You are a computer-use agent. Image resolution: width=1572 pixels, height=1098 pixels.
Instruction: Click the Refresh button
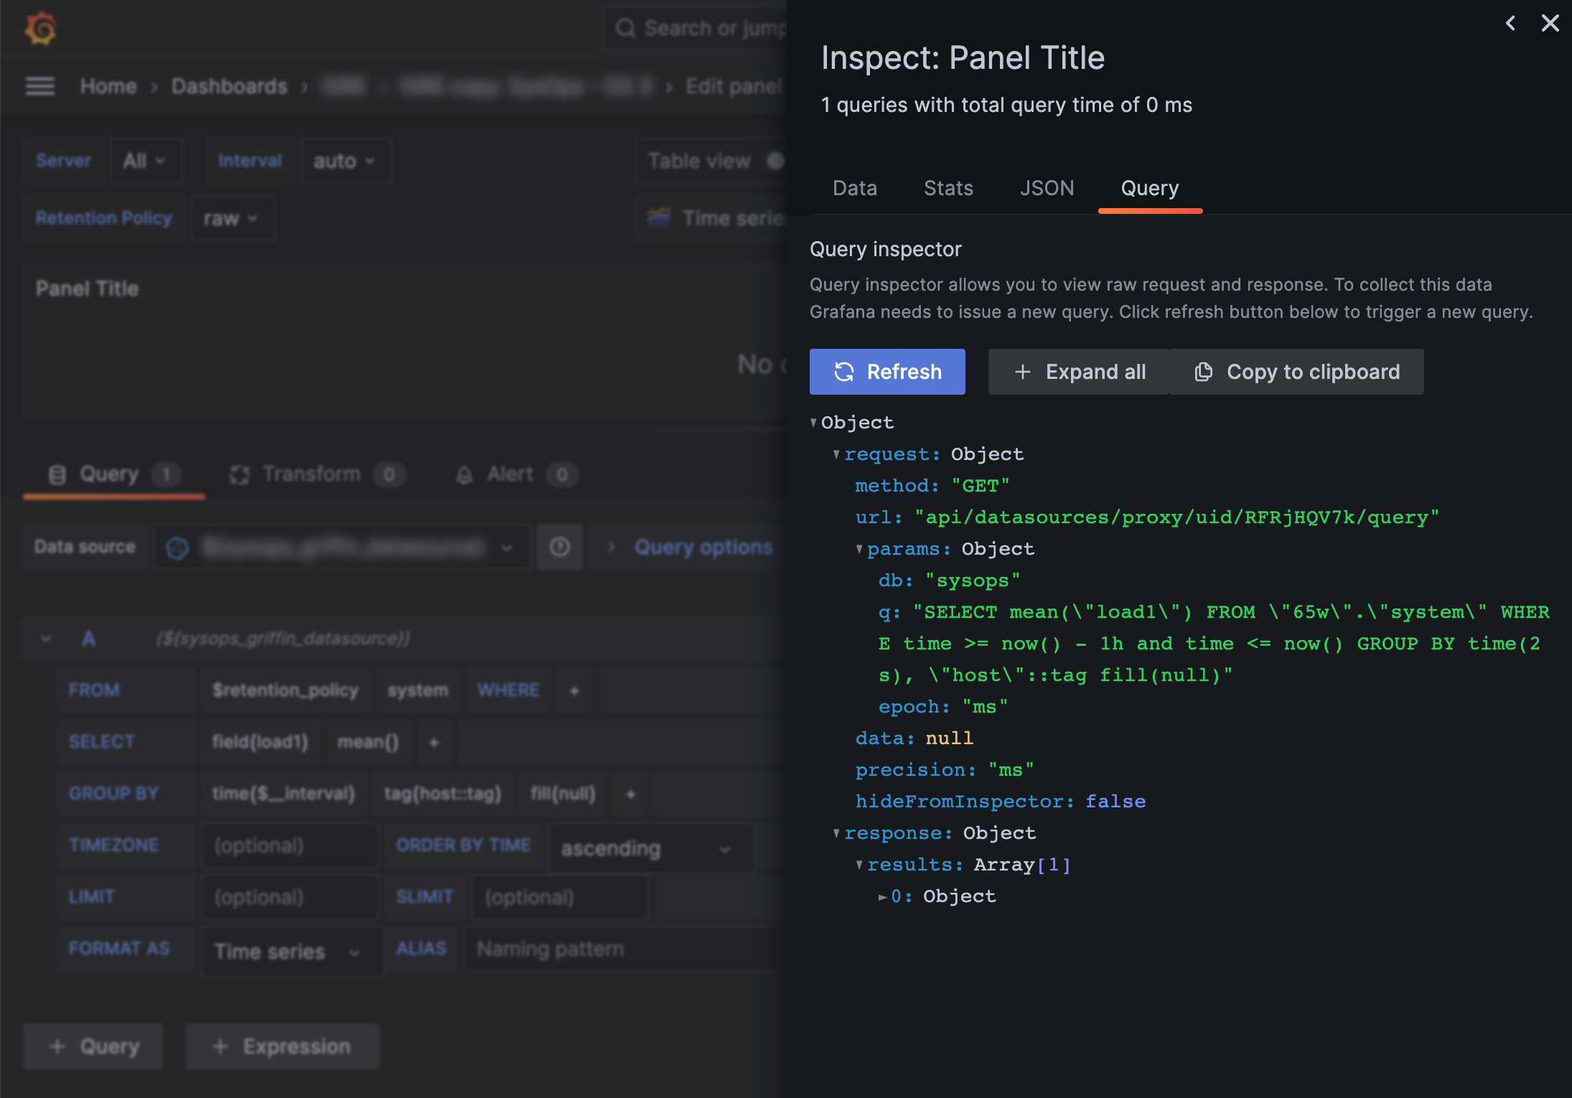click(x=887, y=372)
